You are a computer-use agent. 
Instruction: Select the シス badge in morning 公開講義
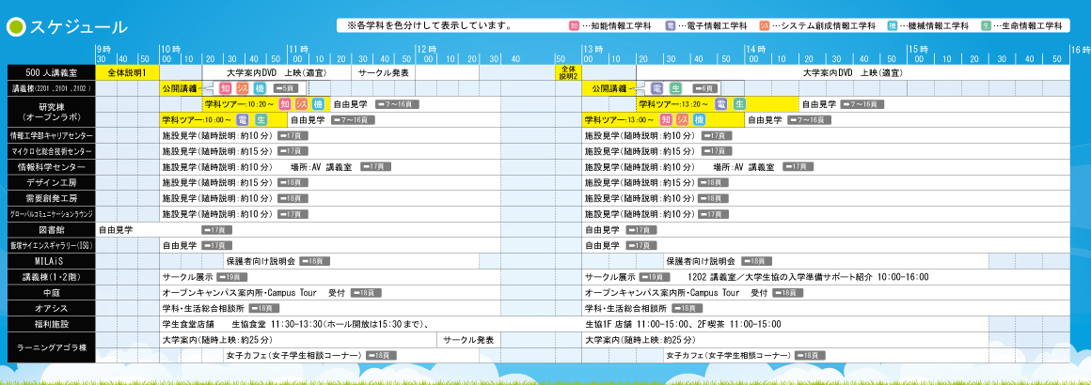(x=243, y=88)
